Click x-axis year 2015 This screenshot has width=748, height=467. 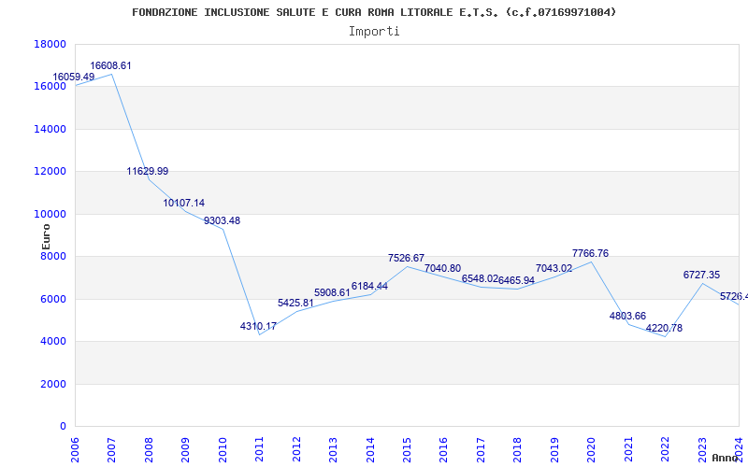point(407,449)
